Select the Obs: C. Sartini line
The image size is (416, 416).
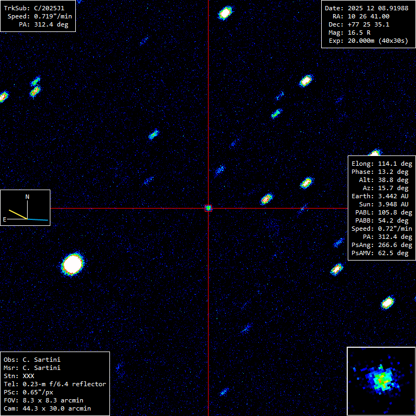pos(32,360)
